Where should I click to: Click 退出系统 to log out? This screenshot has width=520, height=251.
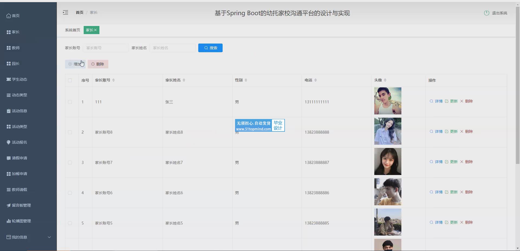pos(499,13)
